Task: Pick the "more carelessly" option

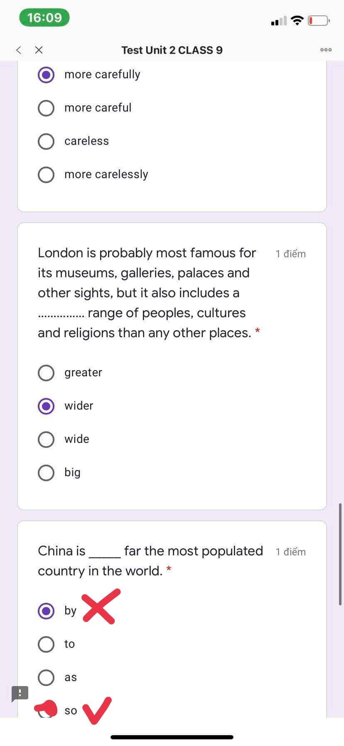Action: point(46,174)
